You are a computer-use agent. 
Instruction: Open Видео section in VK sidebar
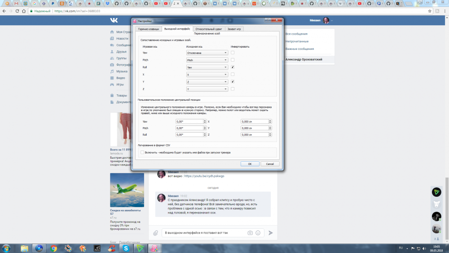[120, 78]
